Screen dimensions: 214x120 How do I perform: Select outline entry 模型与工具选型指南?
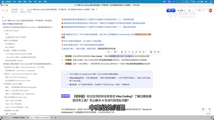pyautogui.click(x=11, y=41)
